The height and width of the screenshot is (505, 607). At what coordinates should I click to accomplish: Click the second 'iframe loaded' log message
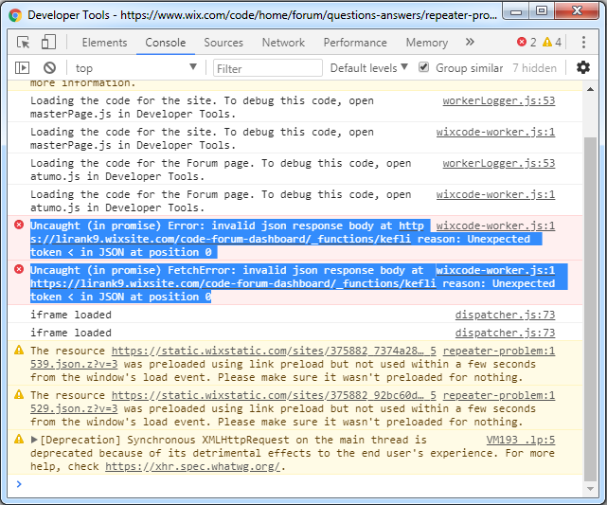coord(71,333)
